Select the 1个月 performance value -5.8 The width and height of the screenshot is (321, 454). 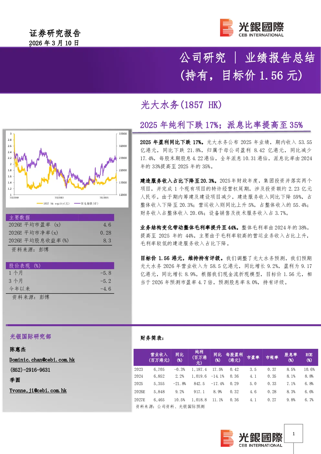(x=105, y=273)
